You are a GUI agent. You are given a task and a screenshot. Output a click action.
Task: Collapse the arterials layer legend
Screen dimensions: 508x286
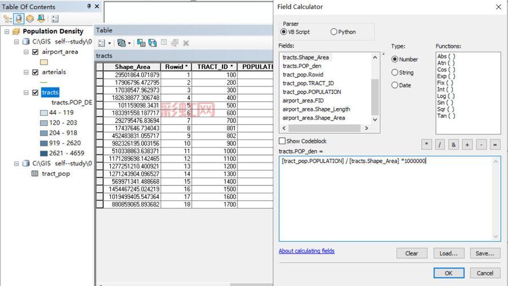pyautogui.click(x=27, y=72)
